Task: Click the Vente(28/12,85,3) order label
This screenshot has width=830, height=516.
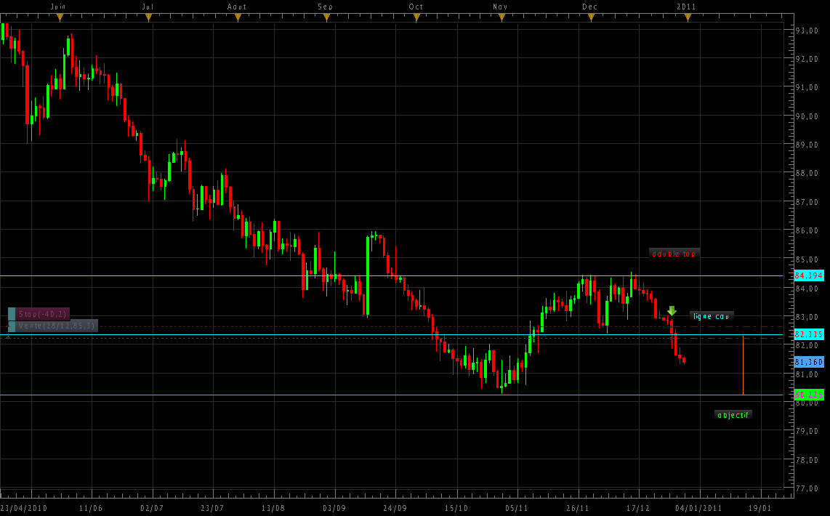Action: 57,326
